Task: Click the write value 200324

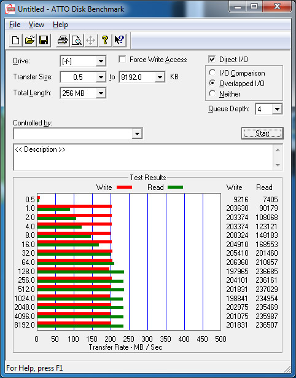Action: pyautogui.click(x=237, y=235)
